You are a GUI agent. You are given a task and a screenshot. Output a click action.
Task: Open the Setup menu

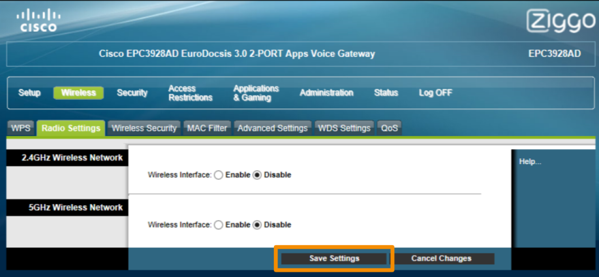tap(29, 93)
